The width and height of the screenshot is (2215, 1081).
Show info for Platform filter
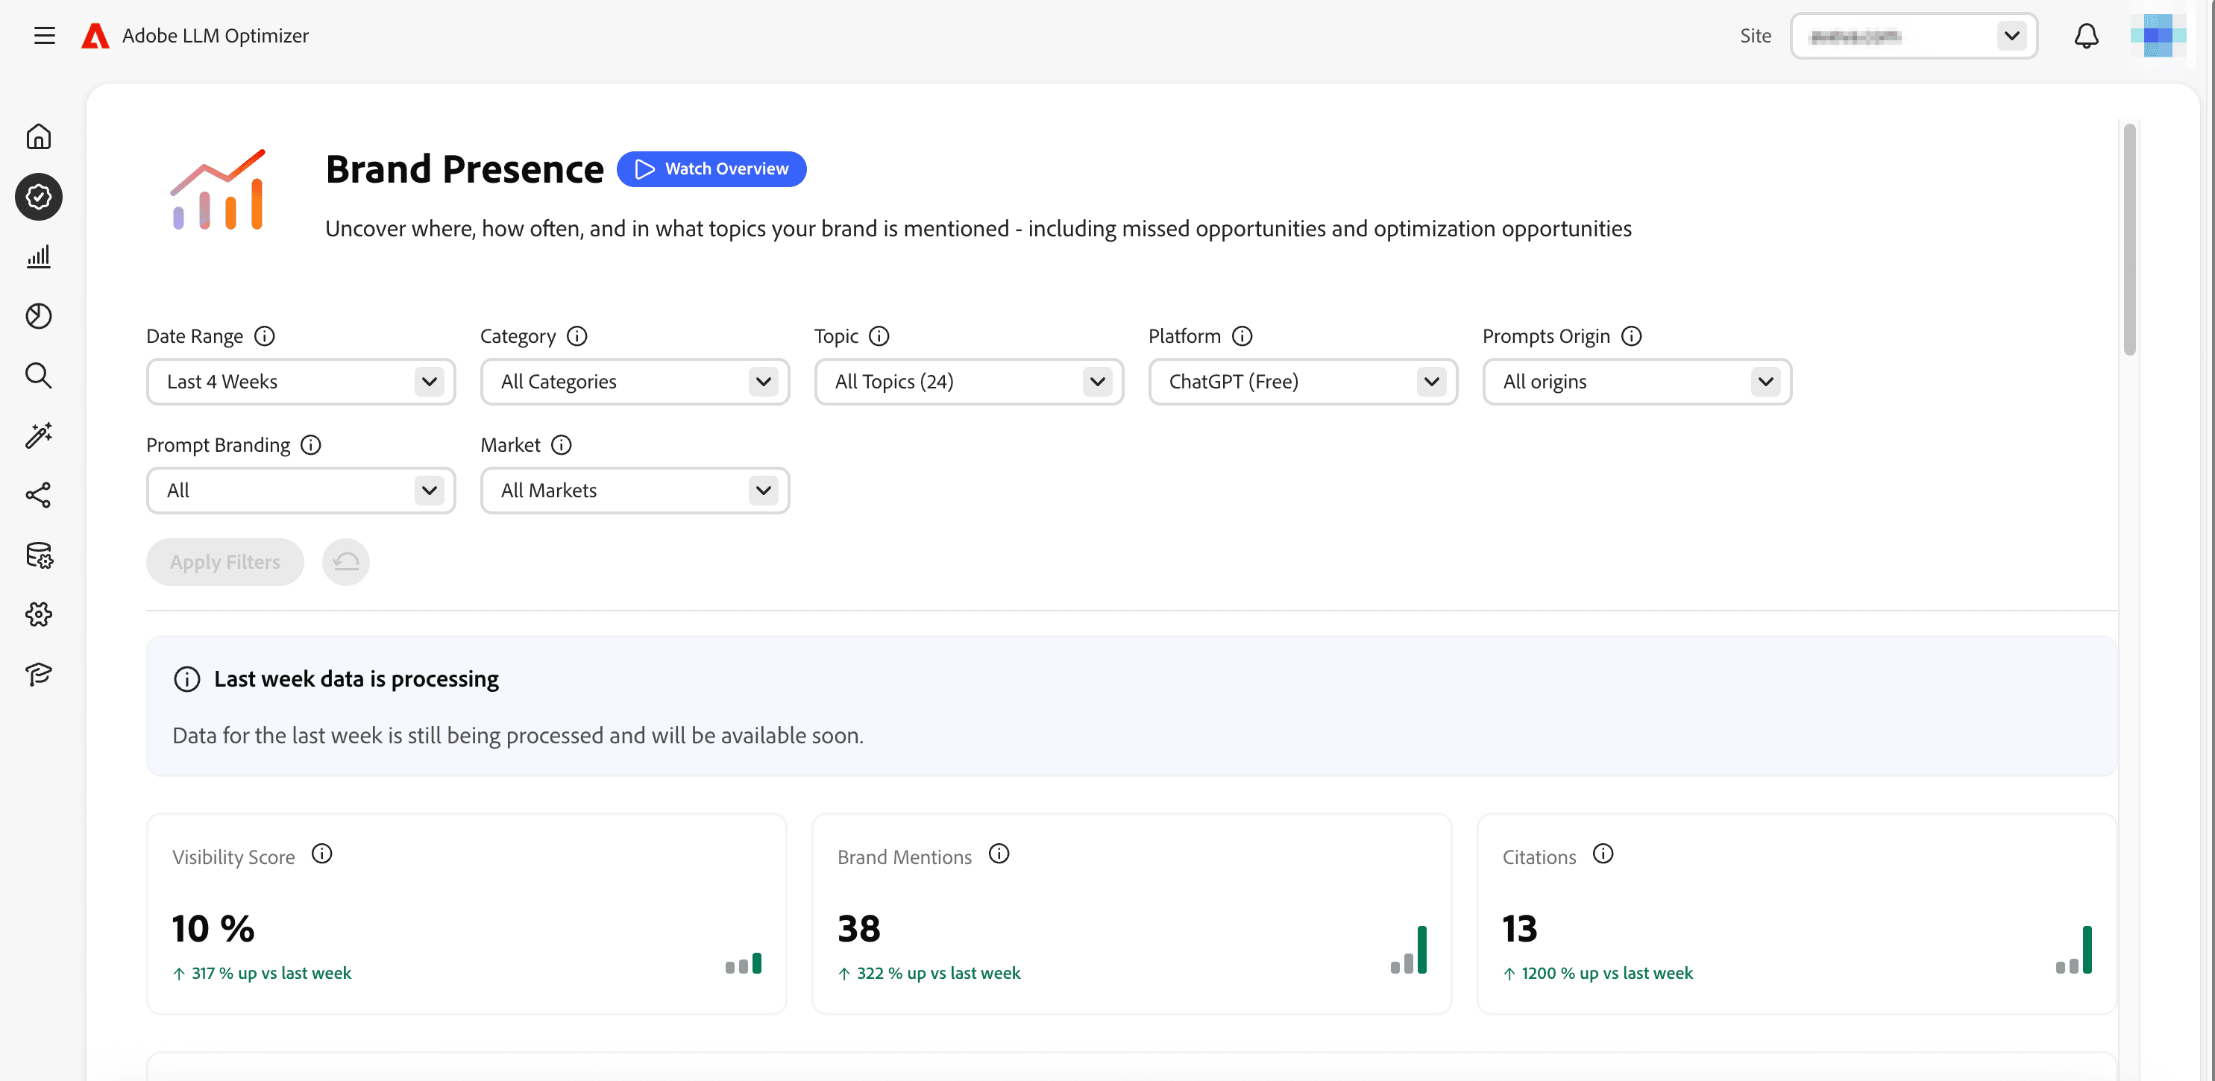click(1242, 336)
